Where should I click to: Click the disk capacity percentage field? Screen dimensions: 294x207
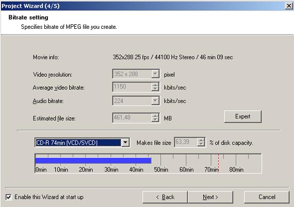tap(186, 143)
